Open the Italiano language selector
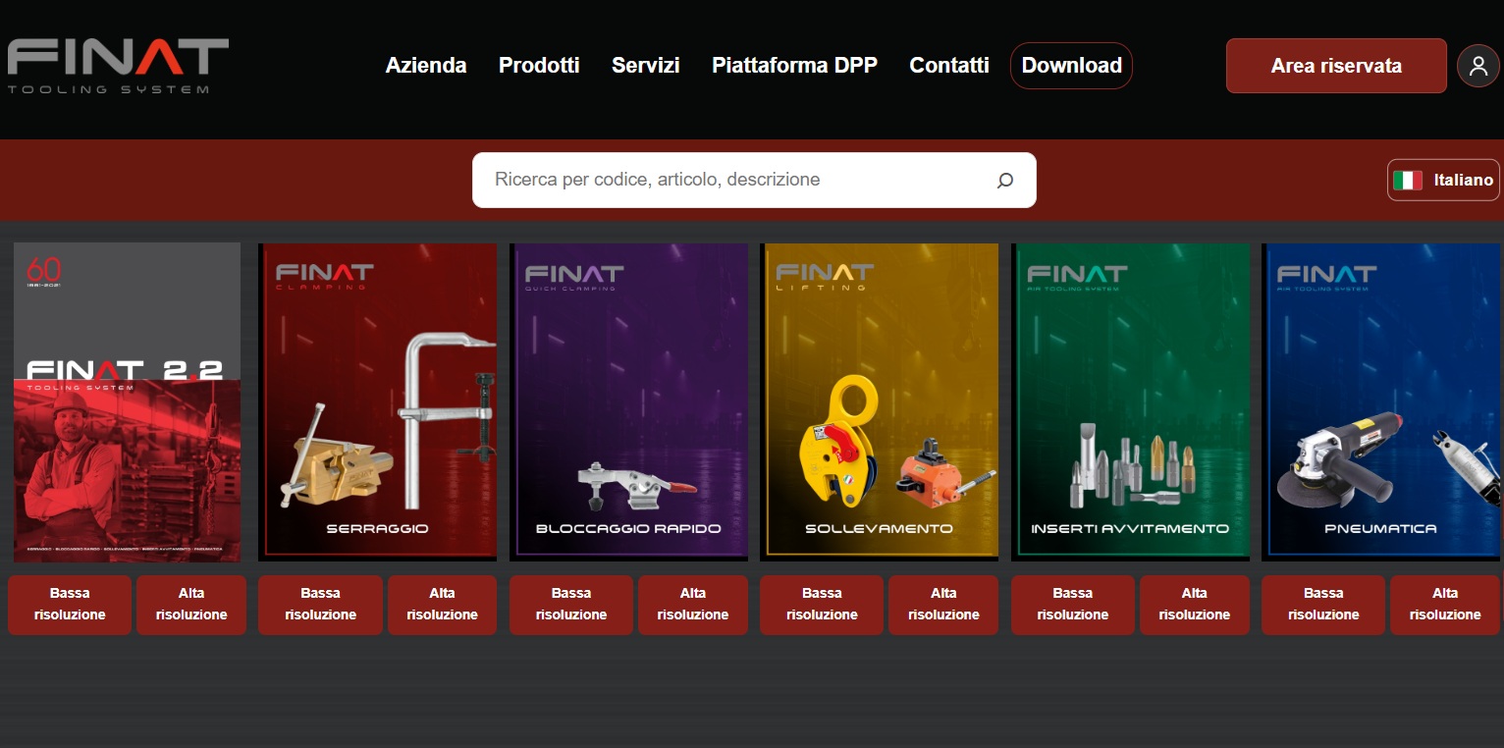Image resolution: width=1504 pixels, height=748 pixels. click(1443, 180)
